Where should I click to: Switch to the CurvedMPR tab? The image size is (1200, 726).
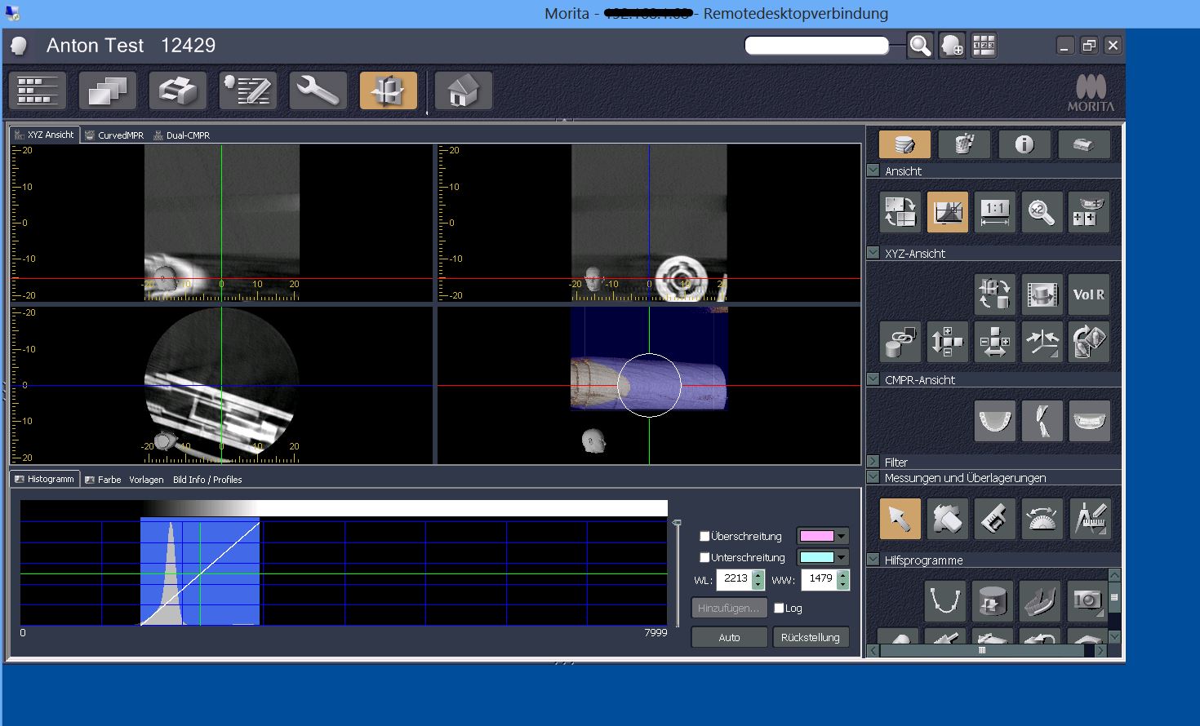click(x=114, y=135)
